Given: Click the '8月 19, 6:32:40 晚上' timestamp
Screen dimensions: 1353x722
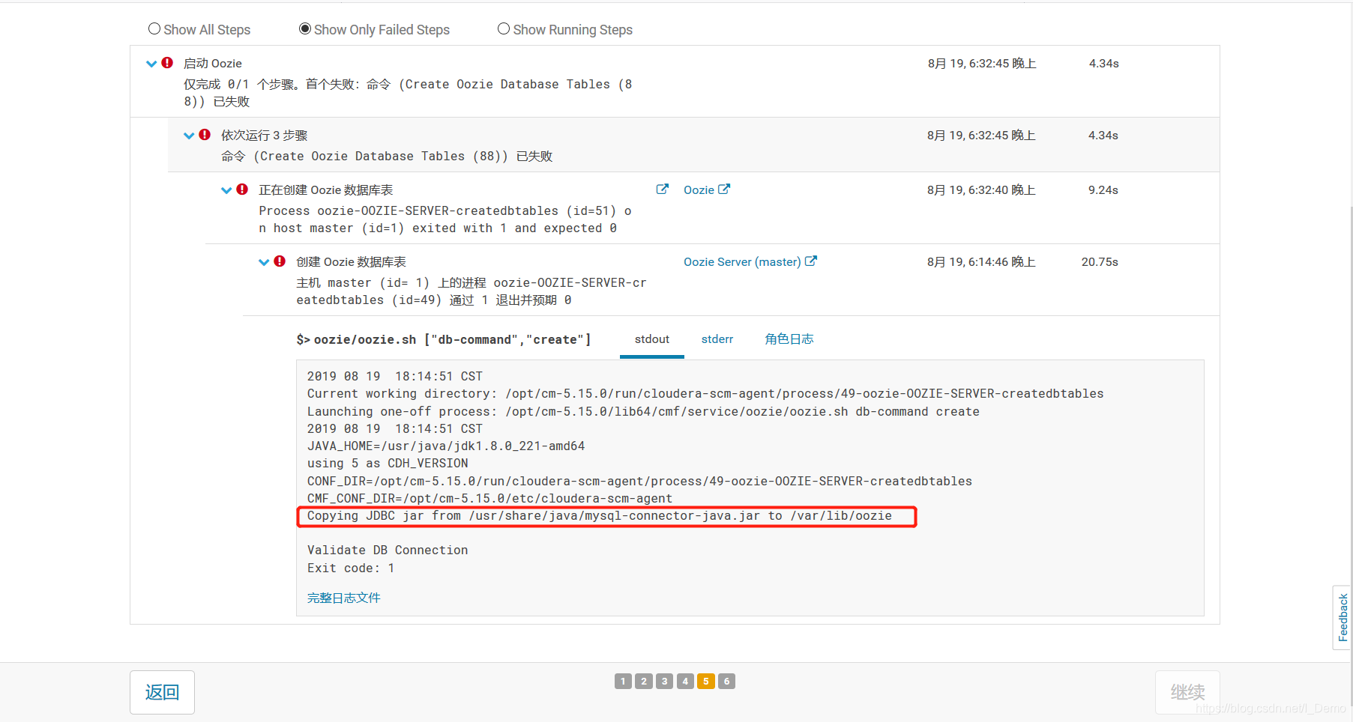Looking at the screenshot, I should 981,190.
